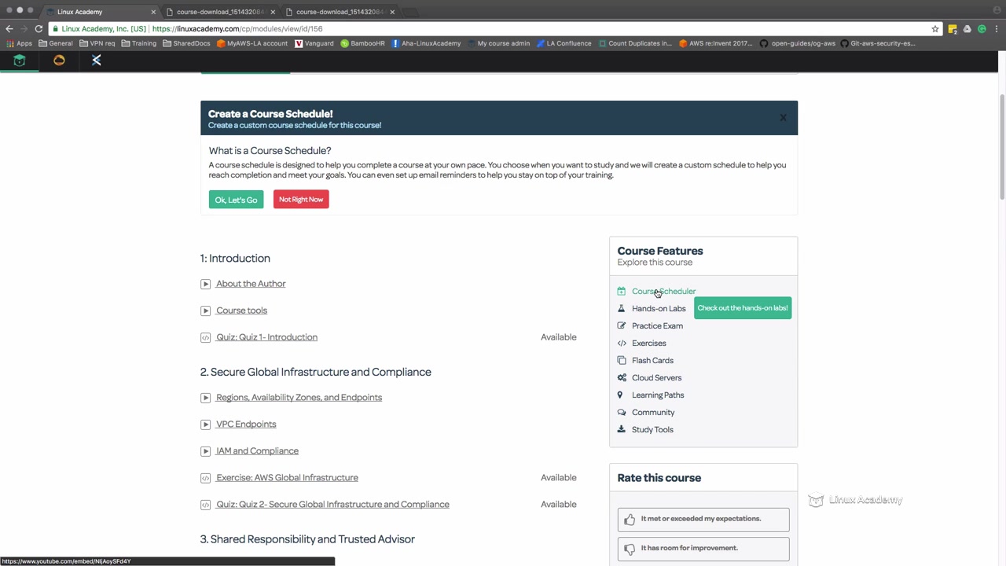The image size is (1006, 566).
Task: Open the Flash Cards feature link
Action: [x=652, y=360]
